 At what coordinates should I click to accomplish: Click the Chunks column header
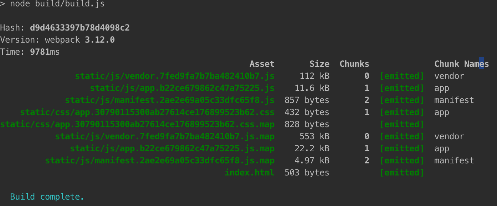point(354,64)
